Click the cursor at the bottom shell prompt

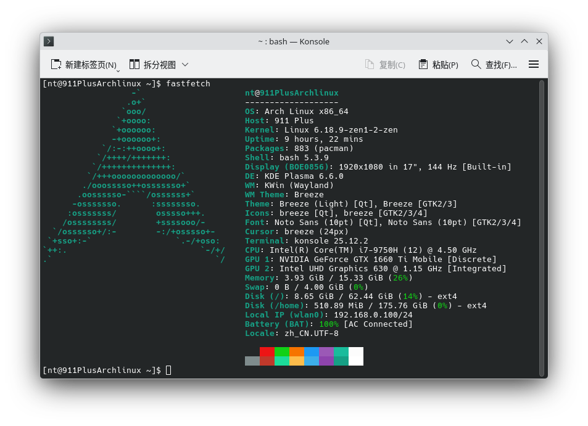(168, 370)
